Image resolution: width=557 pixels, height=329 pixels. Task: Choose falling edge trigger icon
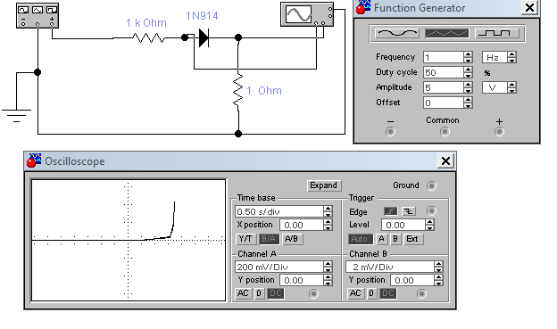pyautogui.click(x=409, y=211)
